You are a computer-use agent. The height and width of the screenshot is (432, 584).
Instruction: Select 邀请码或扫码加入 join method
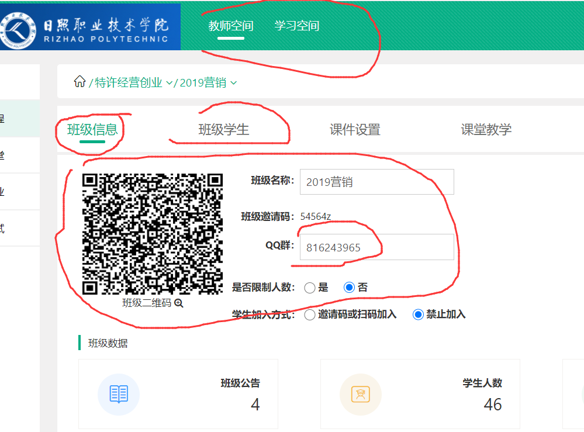point(309,315)
